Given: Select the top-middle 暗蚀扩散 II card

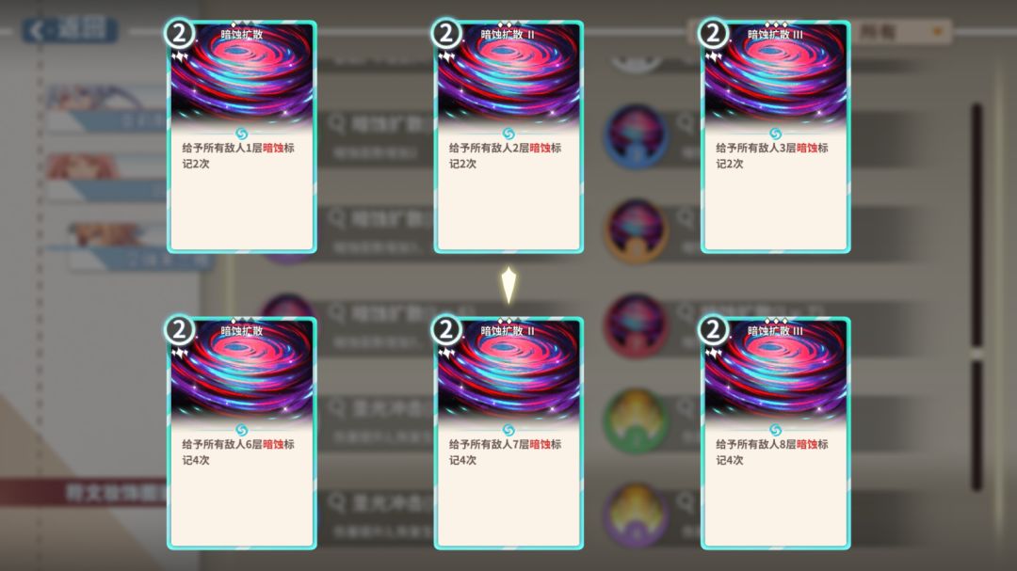Looking at the screenshot, I should (508, 136).
